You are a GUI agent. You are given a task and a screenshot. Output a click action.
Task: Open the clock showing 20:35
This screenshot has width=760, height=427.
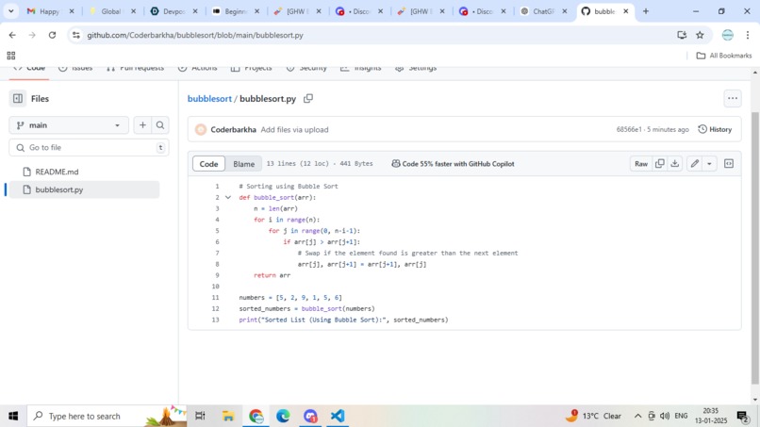[710, 416]
